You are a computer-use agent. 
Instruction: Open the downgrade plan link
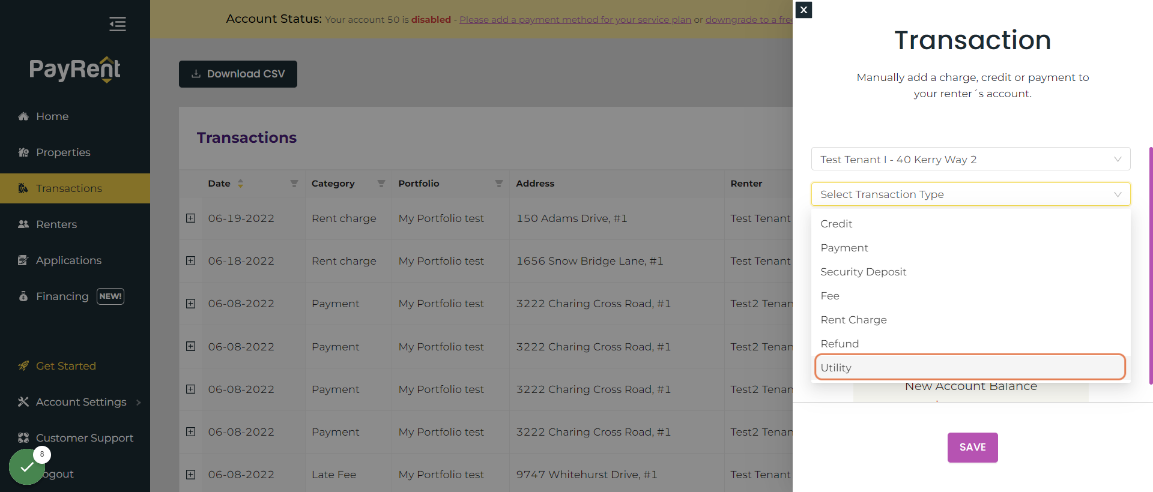coord(749,20)
